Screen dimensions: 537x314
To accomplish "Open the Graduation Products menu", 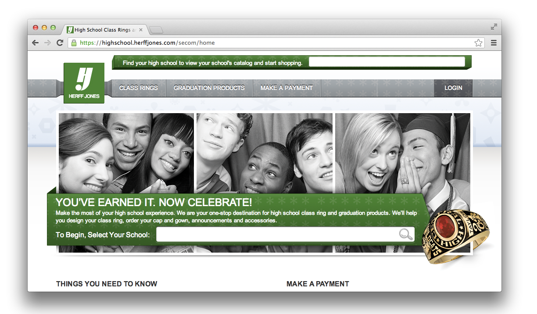I will pyautogui.click(x=209, y=88).
